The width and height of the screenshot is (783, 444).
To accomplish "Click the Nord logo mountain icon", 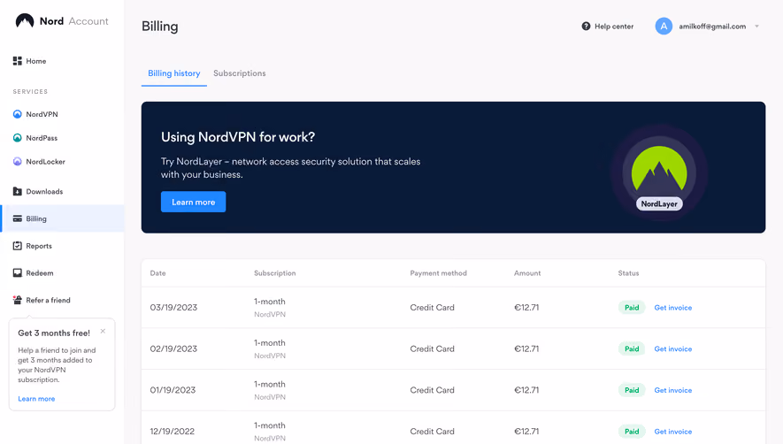I will [25, 20].
